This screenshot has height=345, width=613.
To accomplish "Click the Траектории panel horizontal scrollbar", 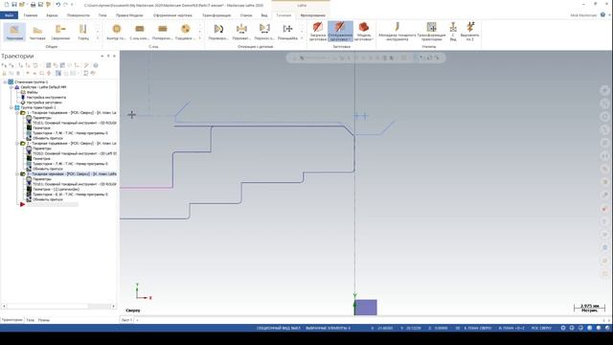I will (58, 307).
